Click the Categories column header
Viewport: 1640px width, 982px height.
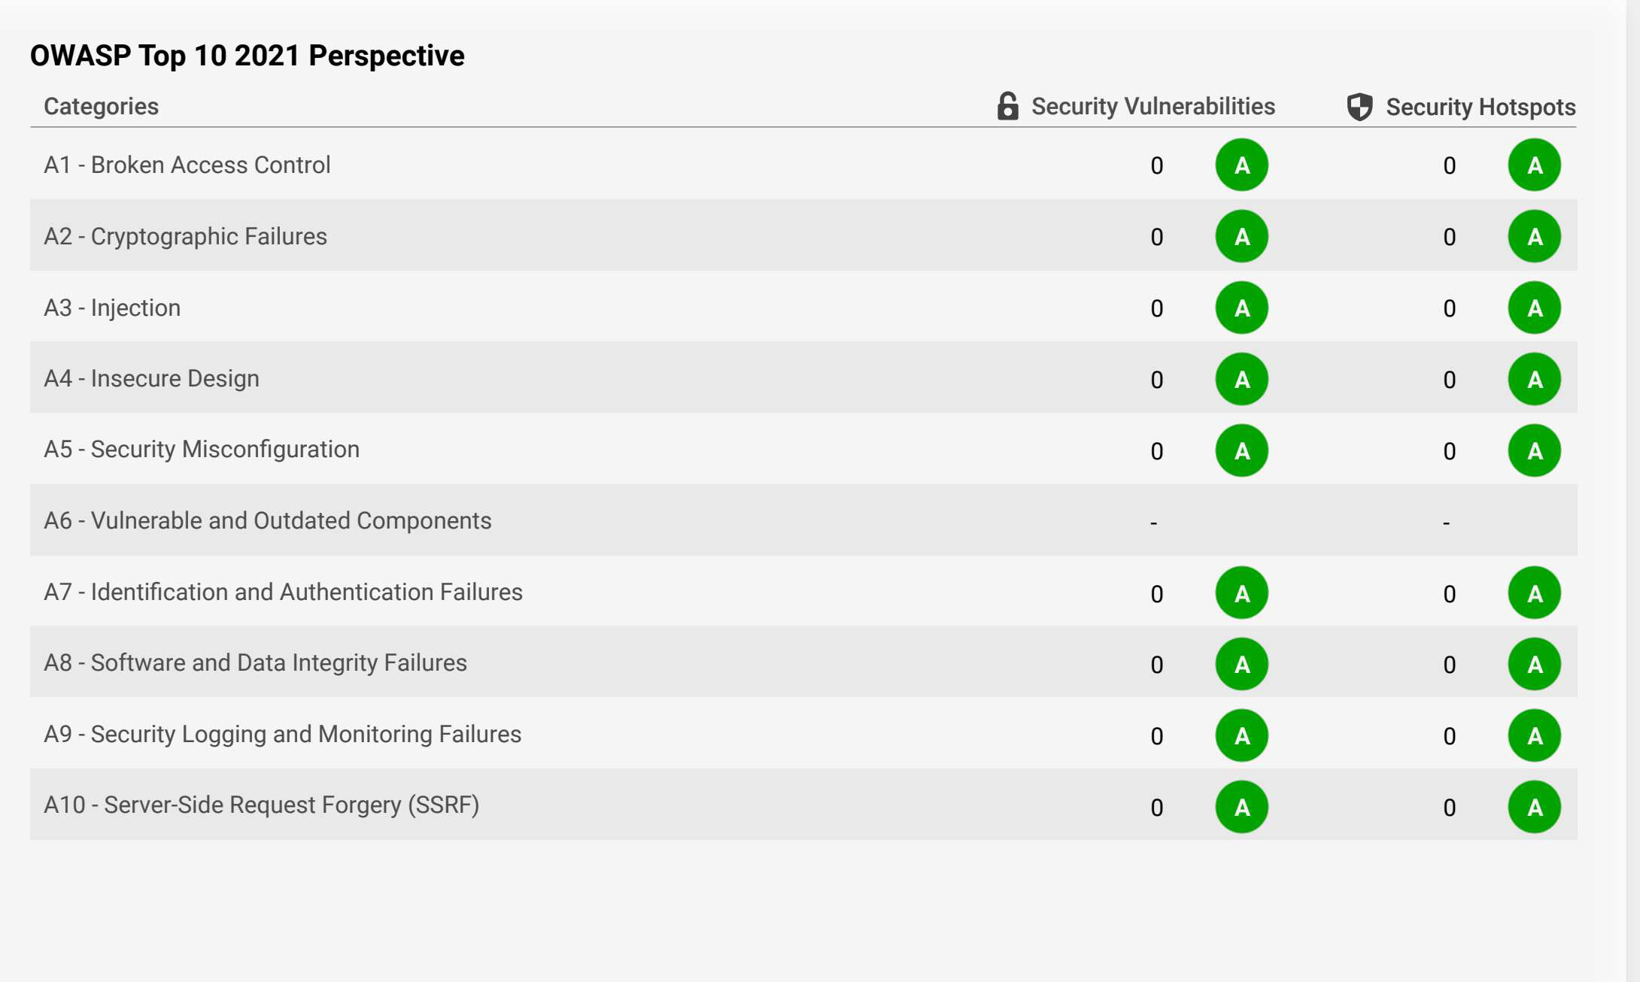click(x=102, y=106)
